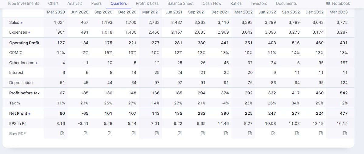Click Mar 2021 interest value 25

tap(157, 73)
